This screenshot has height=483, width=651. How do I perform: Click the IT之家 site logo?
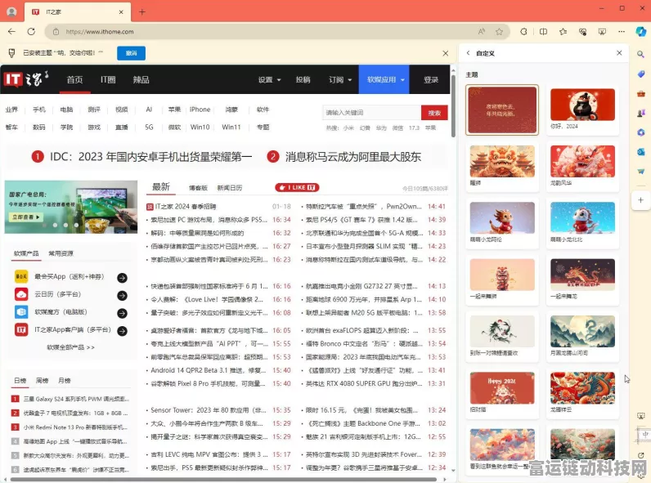[x=26, y=78]
